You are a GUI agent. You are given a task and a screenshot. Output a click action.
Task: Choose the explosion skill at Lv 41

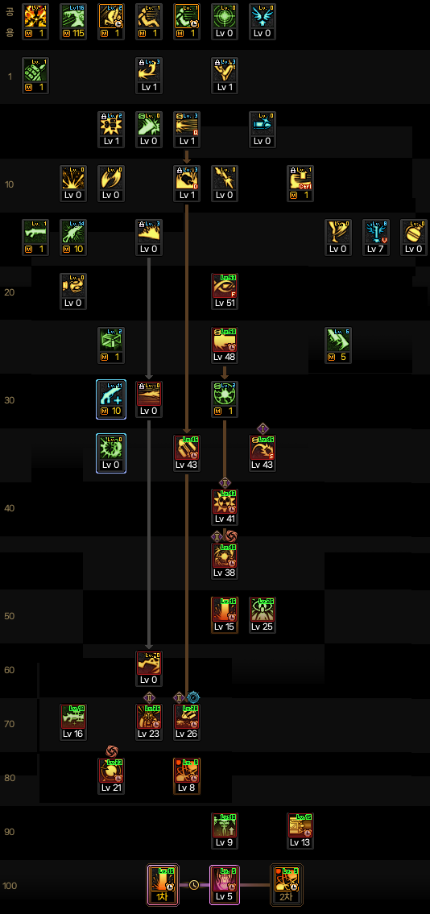click(225, 507)
